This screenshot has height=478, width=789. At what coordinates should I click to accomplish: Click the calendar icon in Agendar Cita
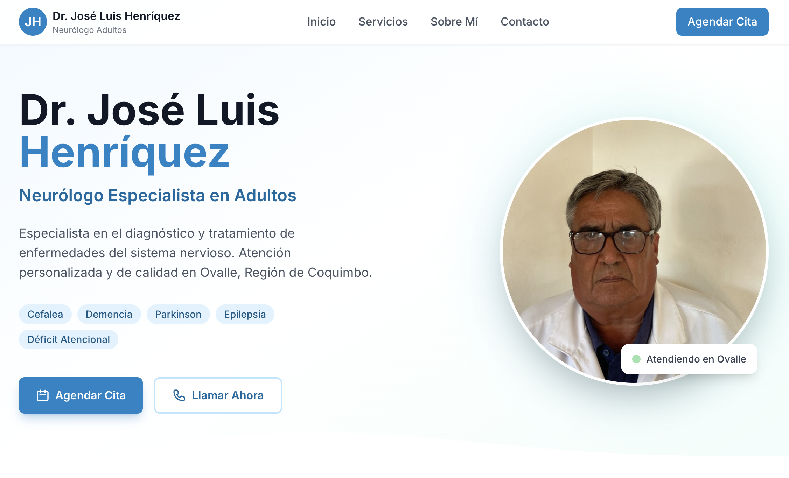(x=43, y=395)
